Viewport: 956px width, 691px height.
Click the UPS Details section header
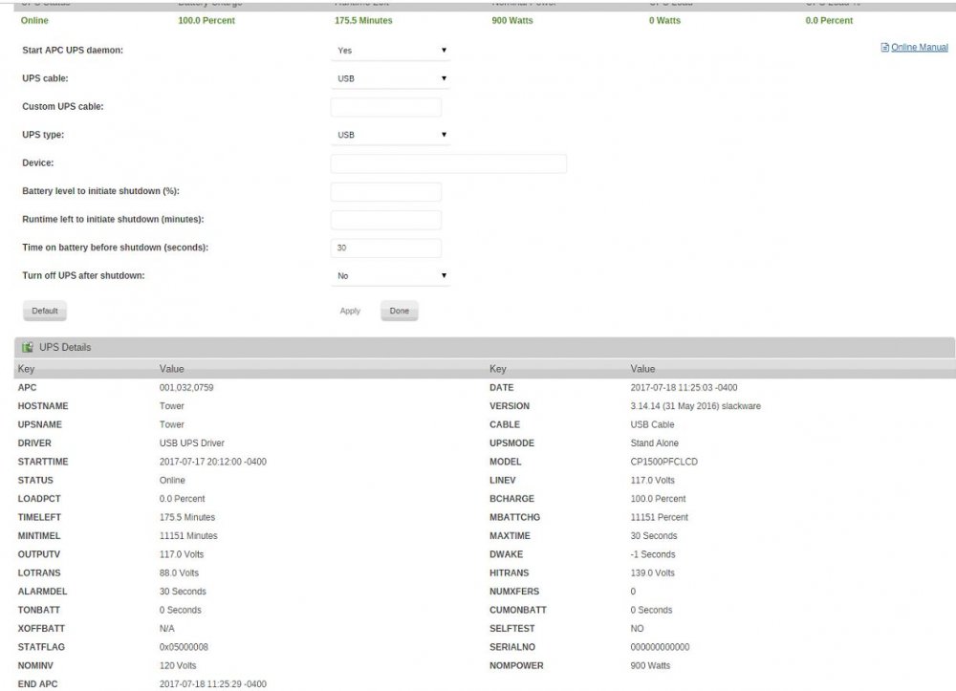pyautogui.click(x=484, y=347)
